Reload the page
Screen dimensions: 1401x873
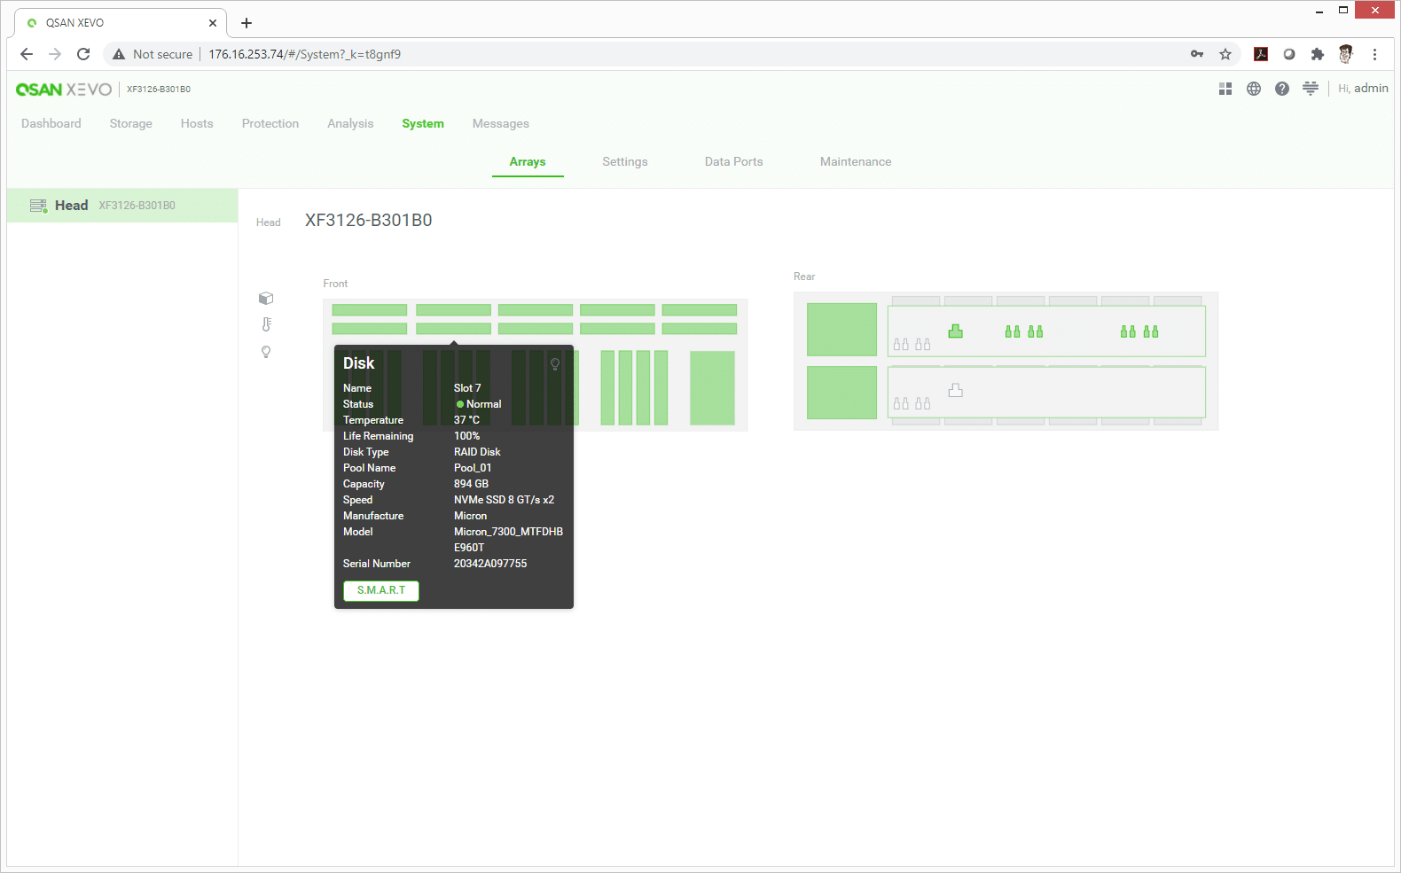point(83,54)
